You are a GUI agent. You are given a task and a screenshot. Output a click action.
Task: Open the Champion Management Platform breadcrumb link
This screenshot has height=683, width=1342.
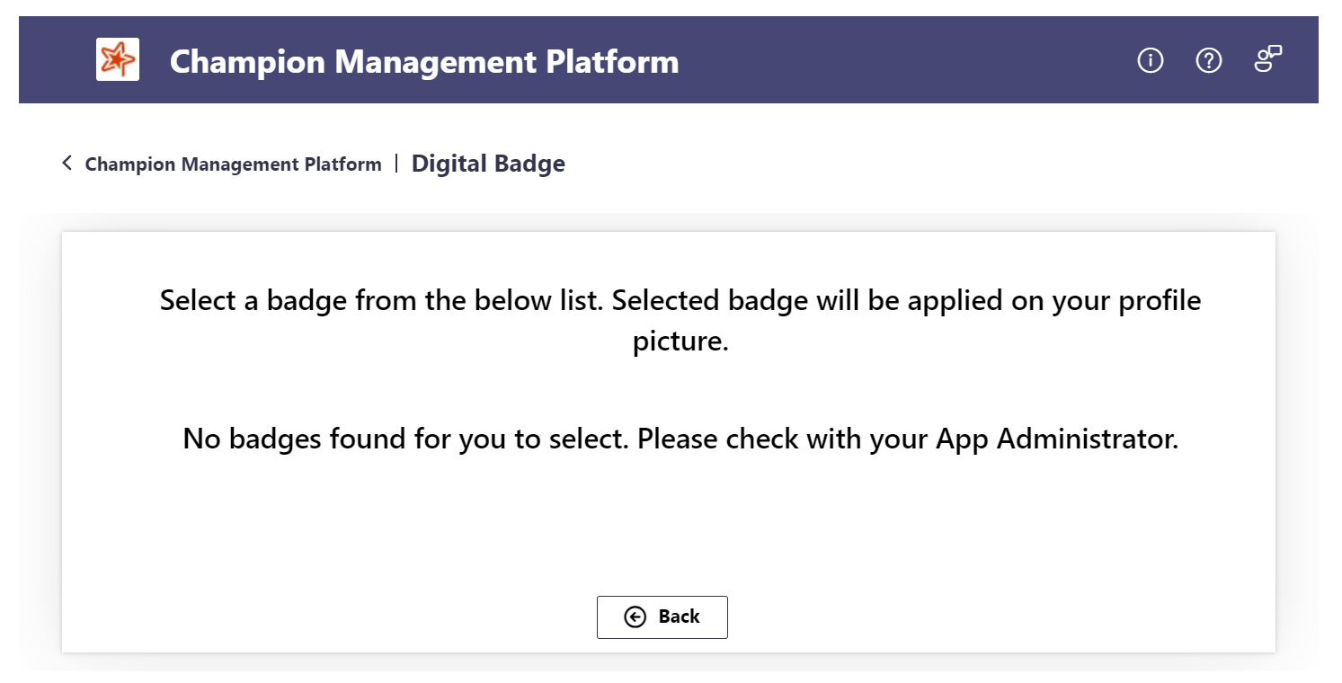[x=233, y=164]
